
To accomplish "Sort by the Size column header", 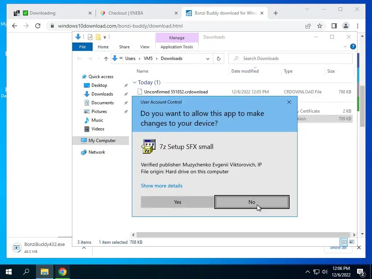I will [x=331, y=71].
